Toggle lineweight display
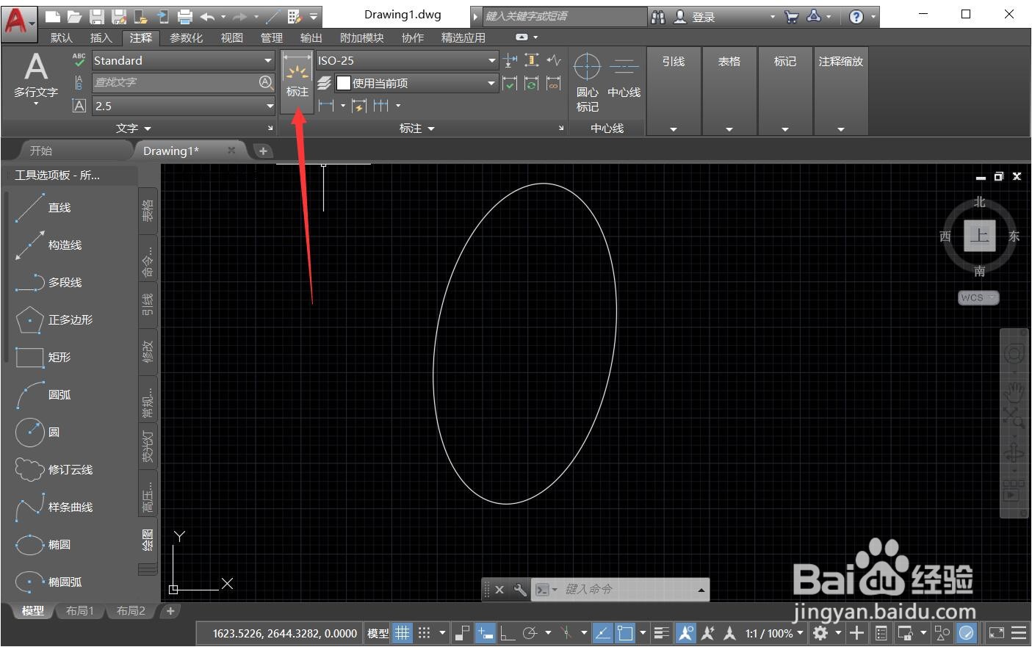Screen dimensions: 1032x647 point(662,633)
